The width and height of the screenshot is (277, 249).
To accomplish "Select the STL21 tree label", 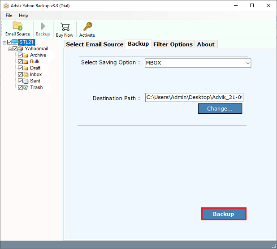I will (27, 42).
